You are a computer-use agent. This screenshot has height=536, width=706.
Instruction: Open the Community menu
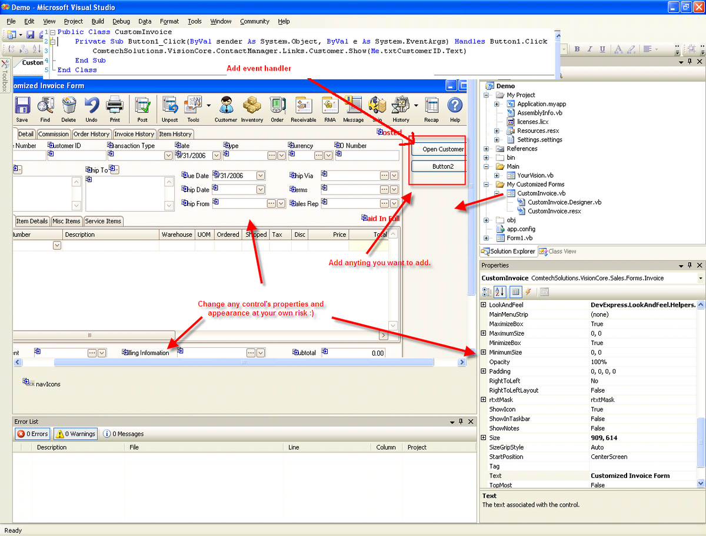pyautogui.click(x=255, y=21)
